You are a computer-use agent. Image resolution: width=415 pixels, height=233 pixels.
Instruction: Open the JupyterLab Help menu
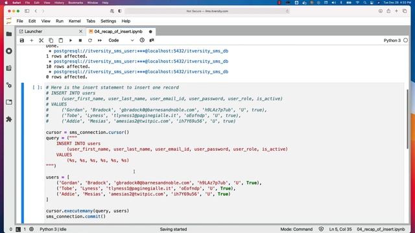(x=126, y=21)
